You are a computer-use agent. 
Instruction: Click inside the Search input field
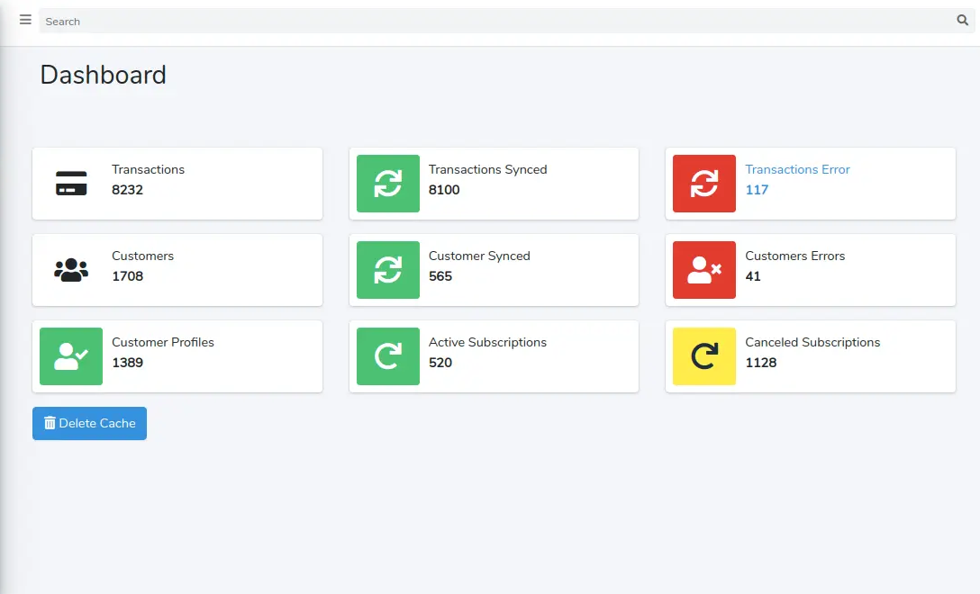(360, 21)
